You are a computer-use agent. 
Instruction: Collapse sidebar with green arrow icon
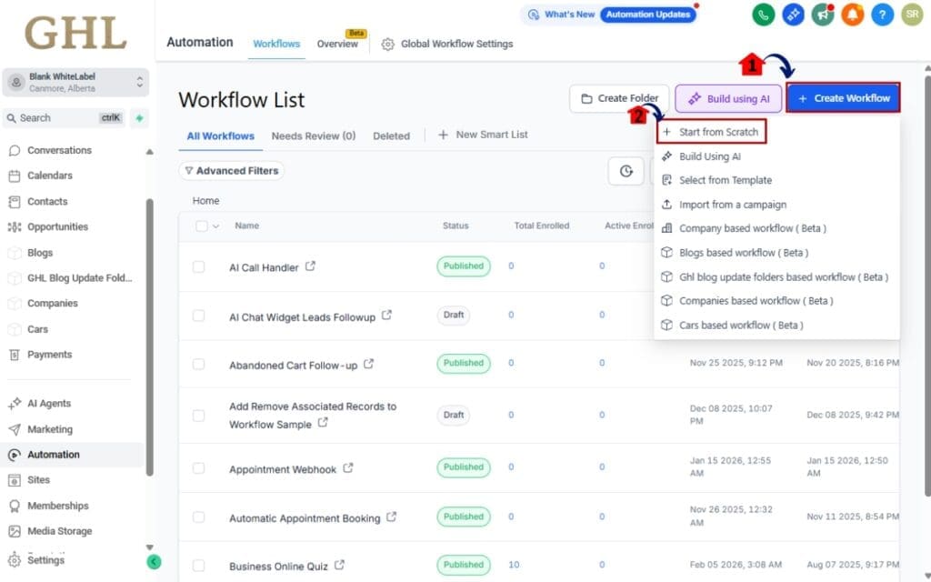tap(155, 562)
